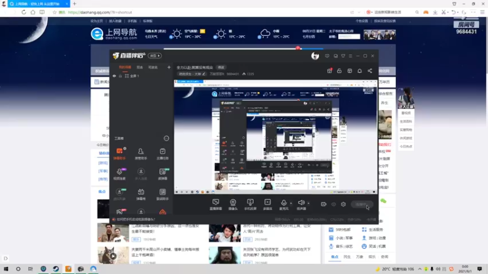The width and height of the screenshot is (488, 274).
Task: Reload the browser page
Action: coord(24,12)
